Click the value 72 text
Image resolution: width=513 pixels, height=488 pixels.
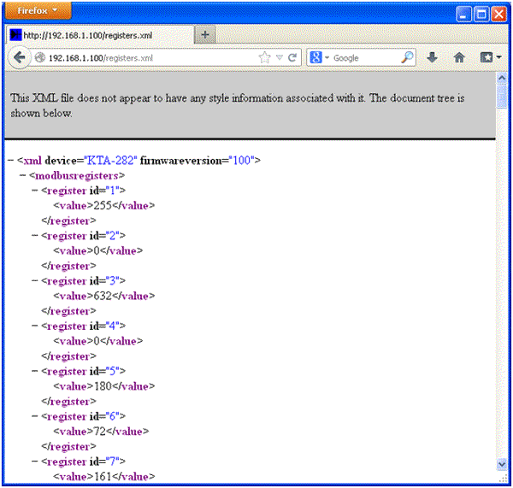pos(100,431)
